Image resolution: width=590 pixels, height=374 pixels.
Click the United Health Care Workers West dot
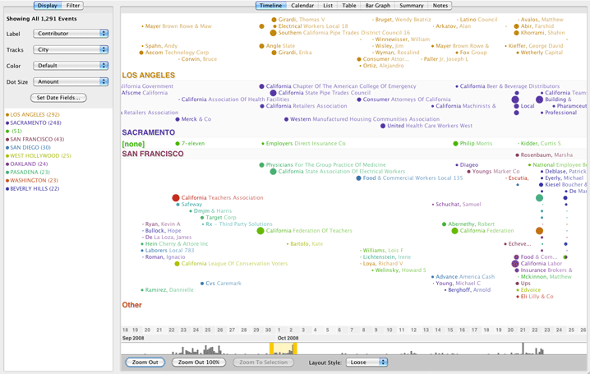point(383,126)
